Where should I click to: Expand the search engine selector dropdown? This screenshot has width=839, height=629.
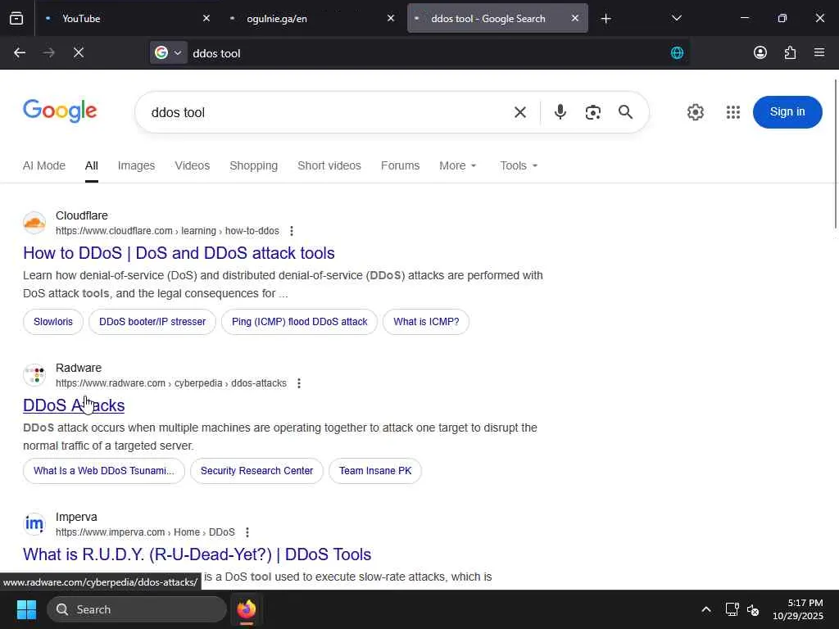169,53
